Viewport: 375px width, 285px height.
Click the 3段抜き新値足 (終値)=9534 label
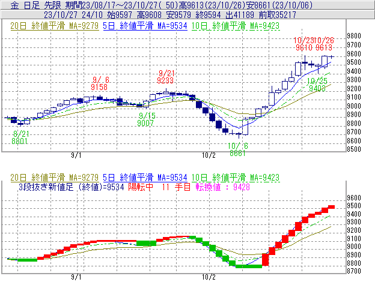[x=72, y=187]
